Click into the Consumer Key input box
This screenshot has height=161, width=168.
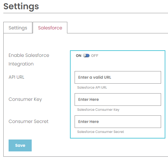coord(118,100)
